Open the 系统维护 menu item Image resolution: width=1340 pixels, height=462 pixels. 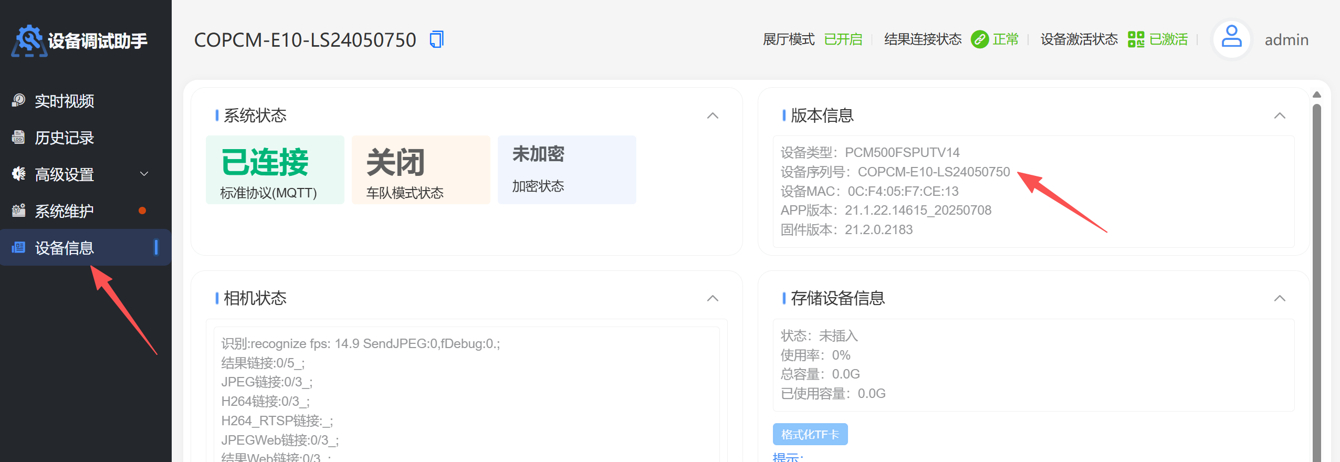(x=86, y=211)
